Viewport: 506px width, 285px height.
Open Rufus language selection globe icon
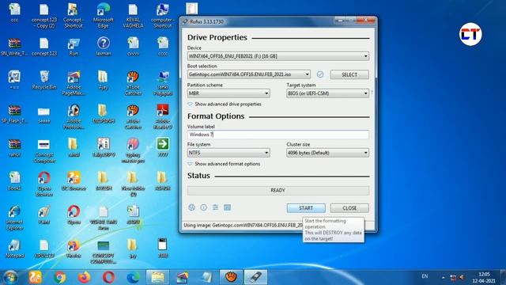point(191,207)
